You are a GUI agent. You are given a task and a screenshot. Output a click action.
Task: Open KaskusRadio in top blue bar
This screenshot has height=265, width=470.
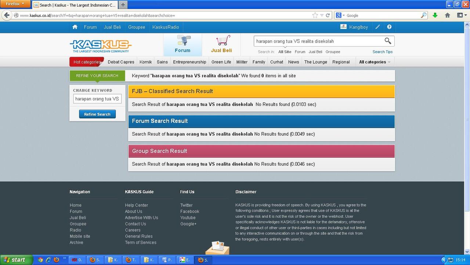[x=166, y=27]
